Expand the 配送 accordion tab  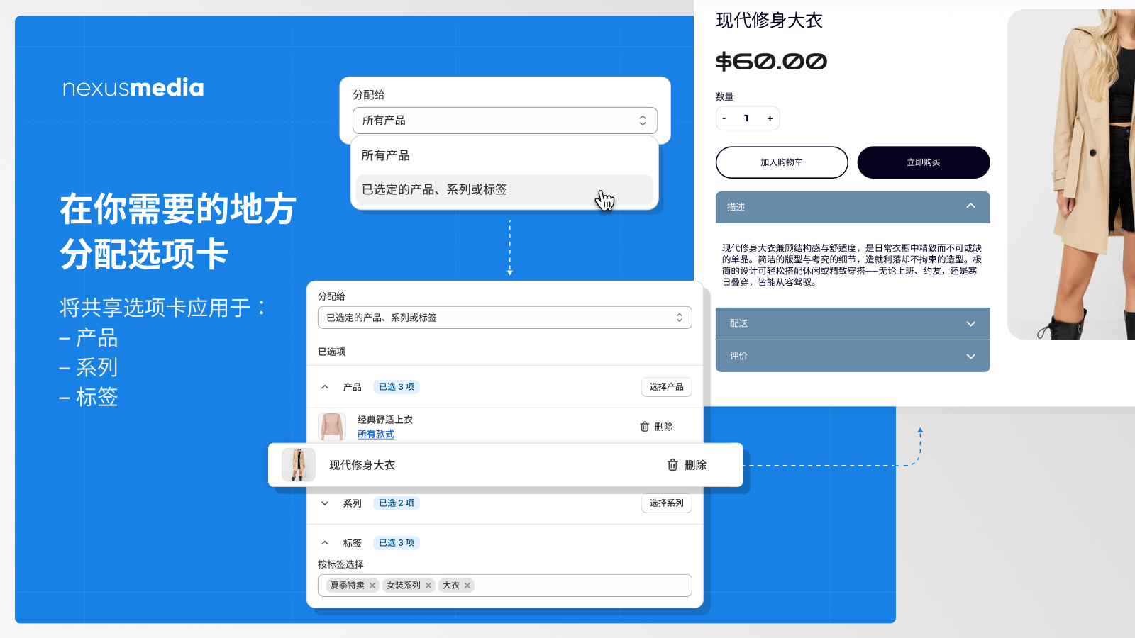click(x=853, y=323)
